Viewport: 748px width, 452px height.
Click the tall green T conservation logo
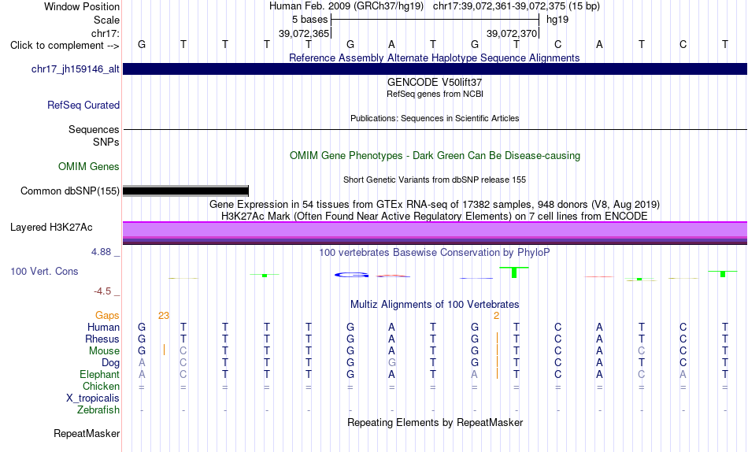(514, 272)
